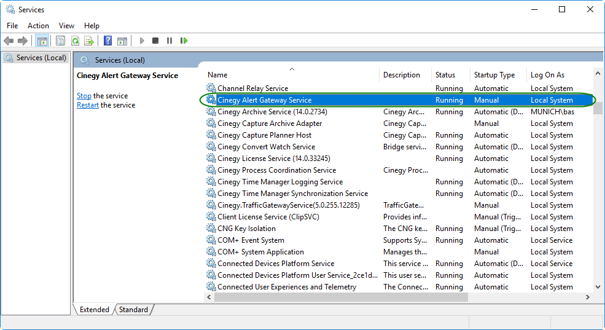The height and width of the screenshot is (330, 605).
Task: Click MUNICH\bas log on value
Action: pos(552,112)
